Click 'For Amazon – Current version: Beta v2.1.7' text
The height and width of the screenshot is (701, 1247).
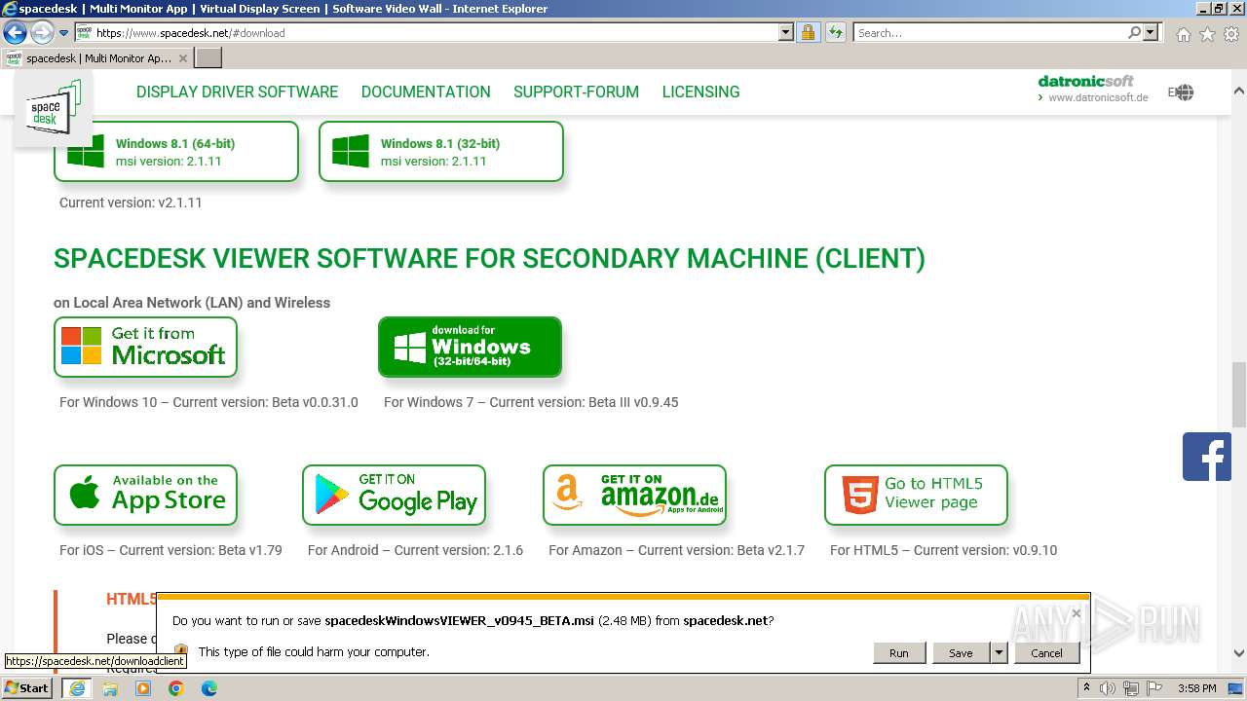tap(676, 550)
